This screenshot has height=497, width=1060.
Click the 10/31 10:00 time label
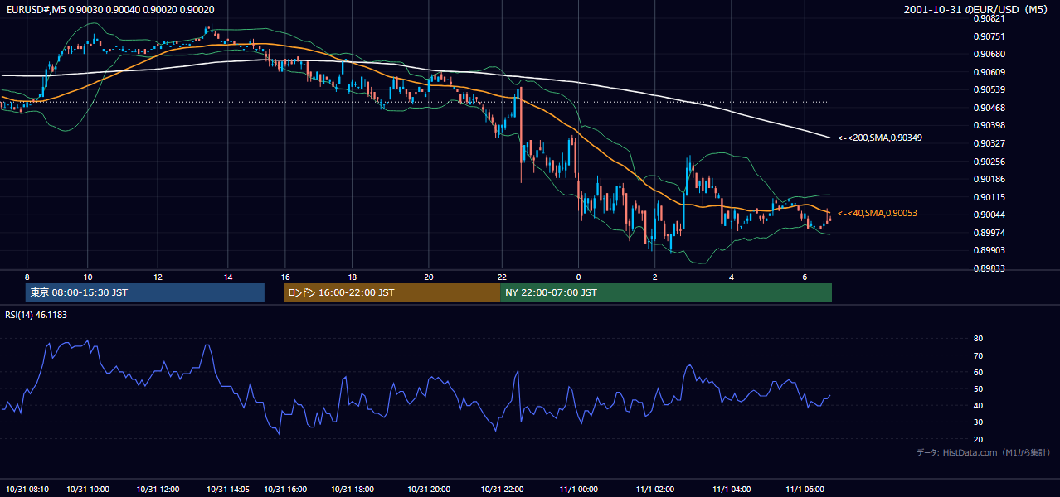(x=88, y=490)
